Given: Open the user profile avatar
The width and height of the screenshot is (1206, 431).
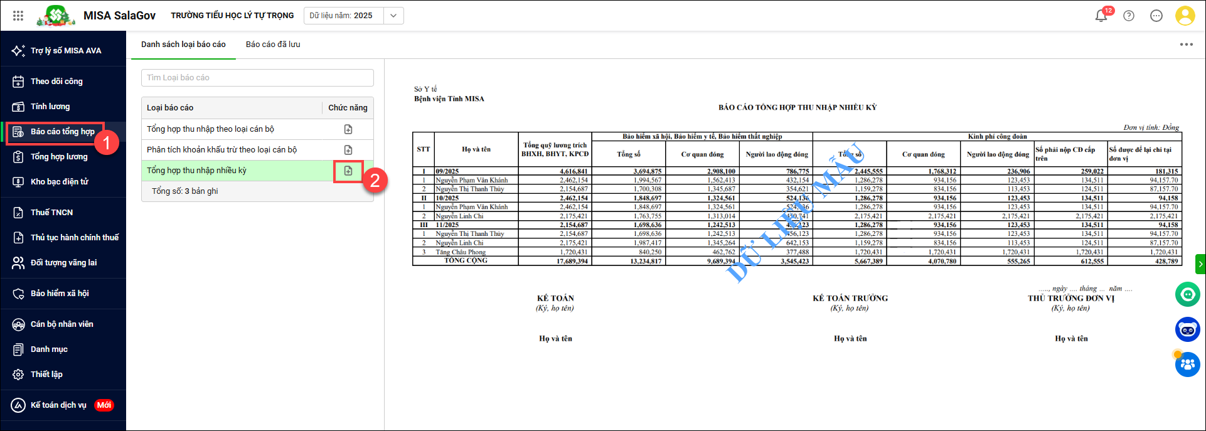Looking at the screenshot, I should click(x=1185, y=16).
